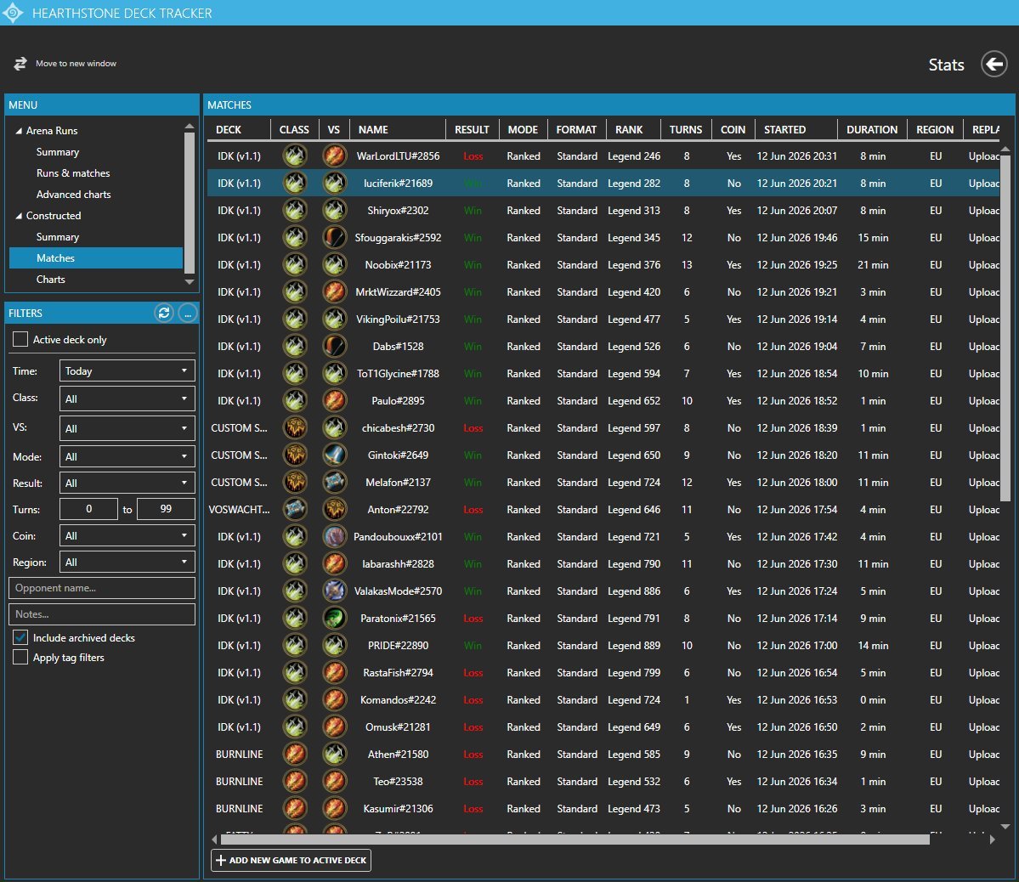The width and height of the screenshot is (1019, 882).
Task: Click opponent class icon in Anton#22792 row
Action: [x=335, y=510]
